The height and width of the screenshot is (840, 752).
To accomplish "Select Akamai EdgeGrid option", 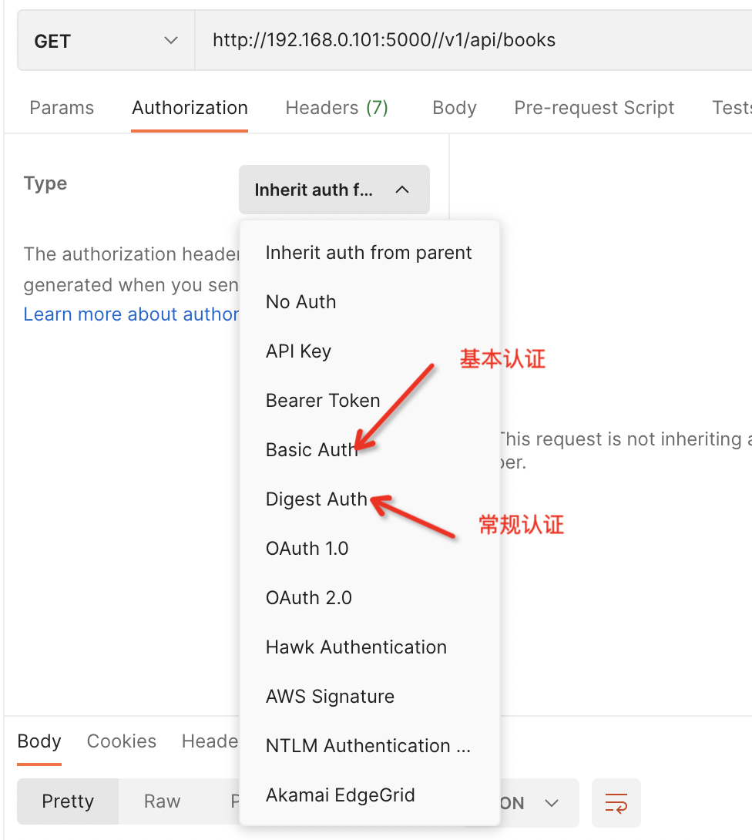I will 369,795.
